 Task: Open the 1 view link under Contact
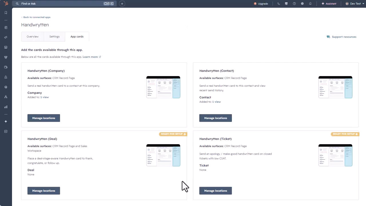[x=216, y=102]
